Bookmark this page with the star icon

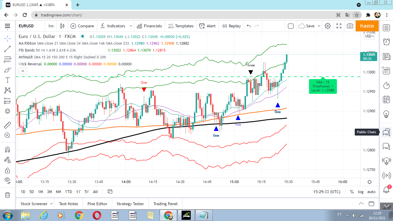tap(357, 15)
